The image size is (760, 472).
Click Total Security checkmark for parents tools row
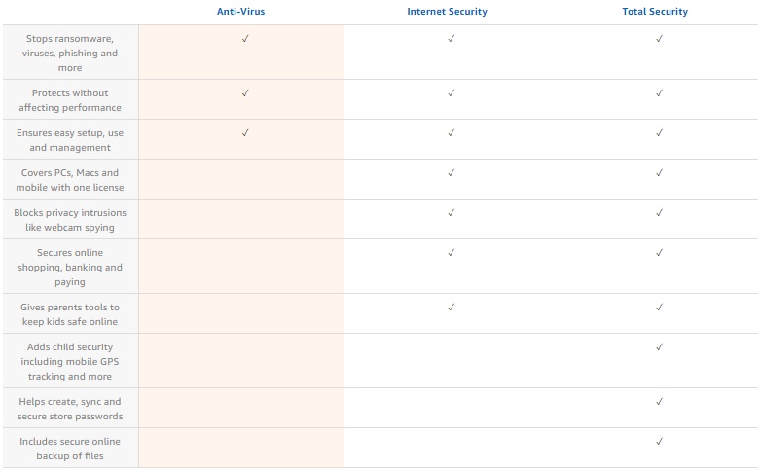tap(659, 307)
